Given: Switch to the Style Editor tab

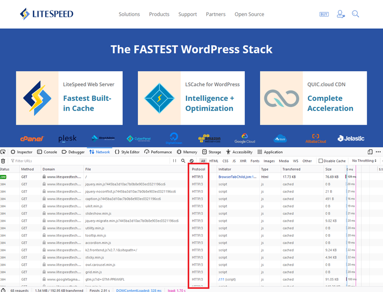Looking at the screenshot, I should (127, 152).
